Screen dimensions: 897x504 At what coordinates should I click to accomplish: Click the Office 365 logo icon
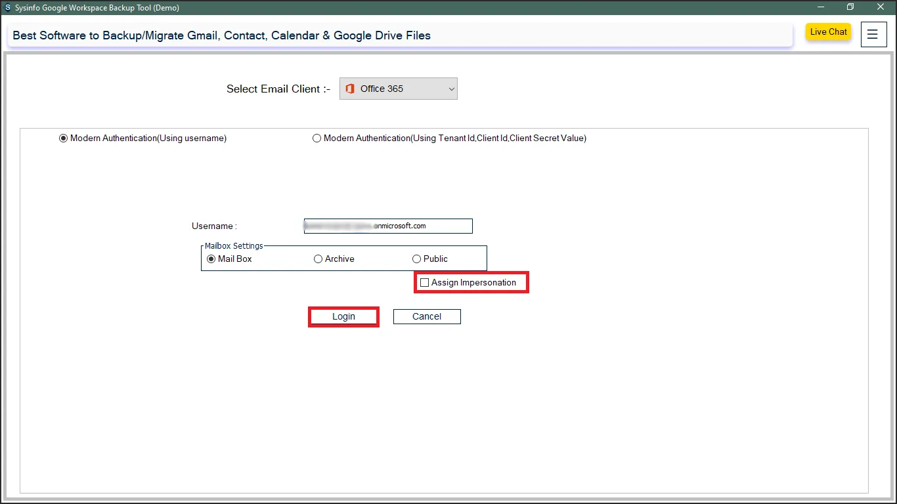[350, 89]
